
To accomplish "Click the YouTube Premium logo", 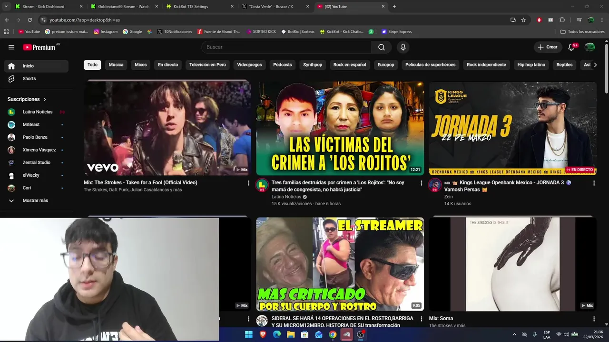I will click(x=39, y=47).
